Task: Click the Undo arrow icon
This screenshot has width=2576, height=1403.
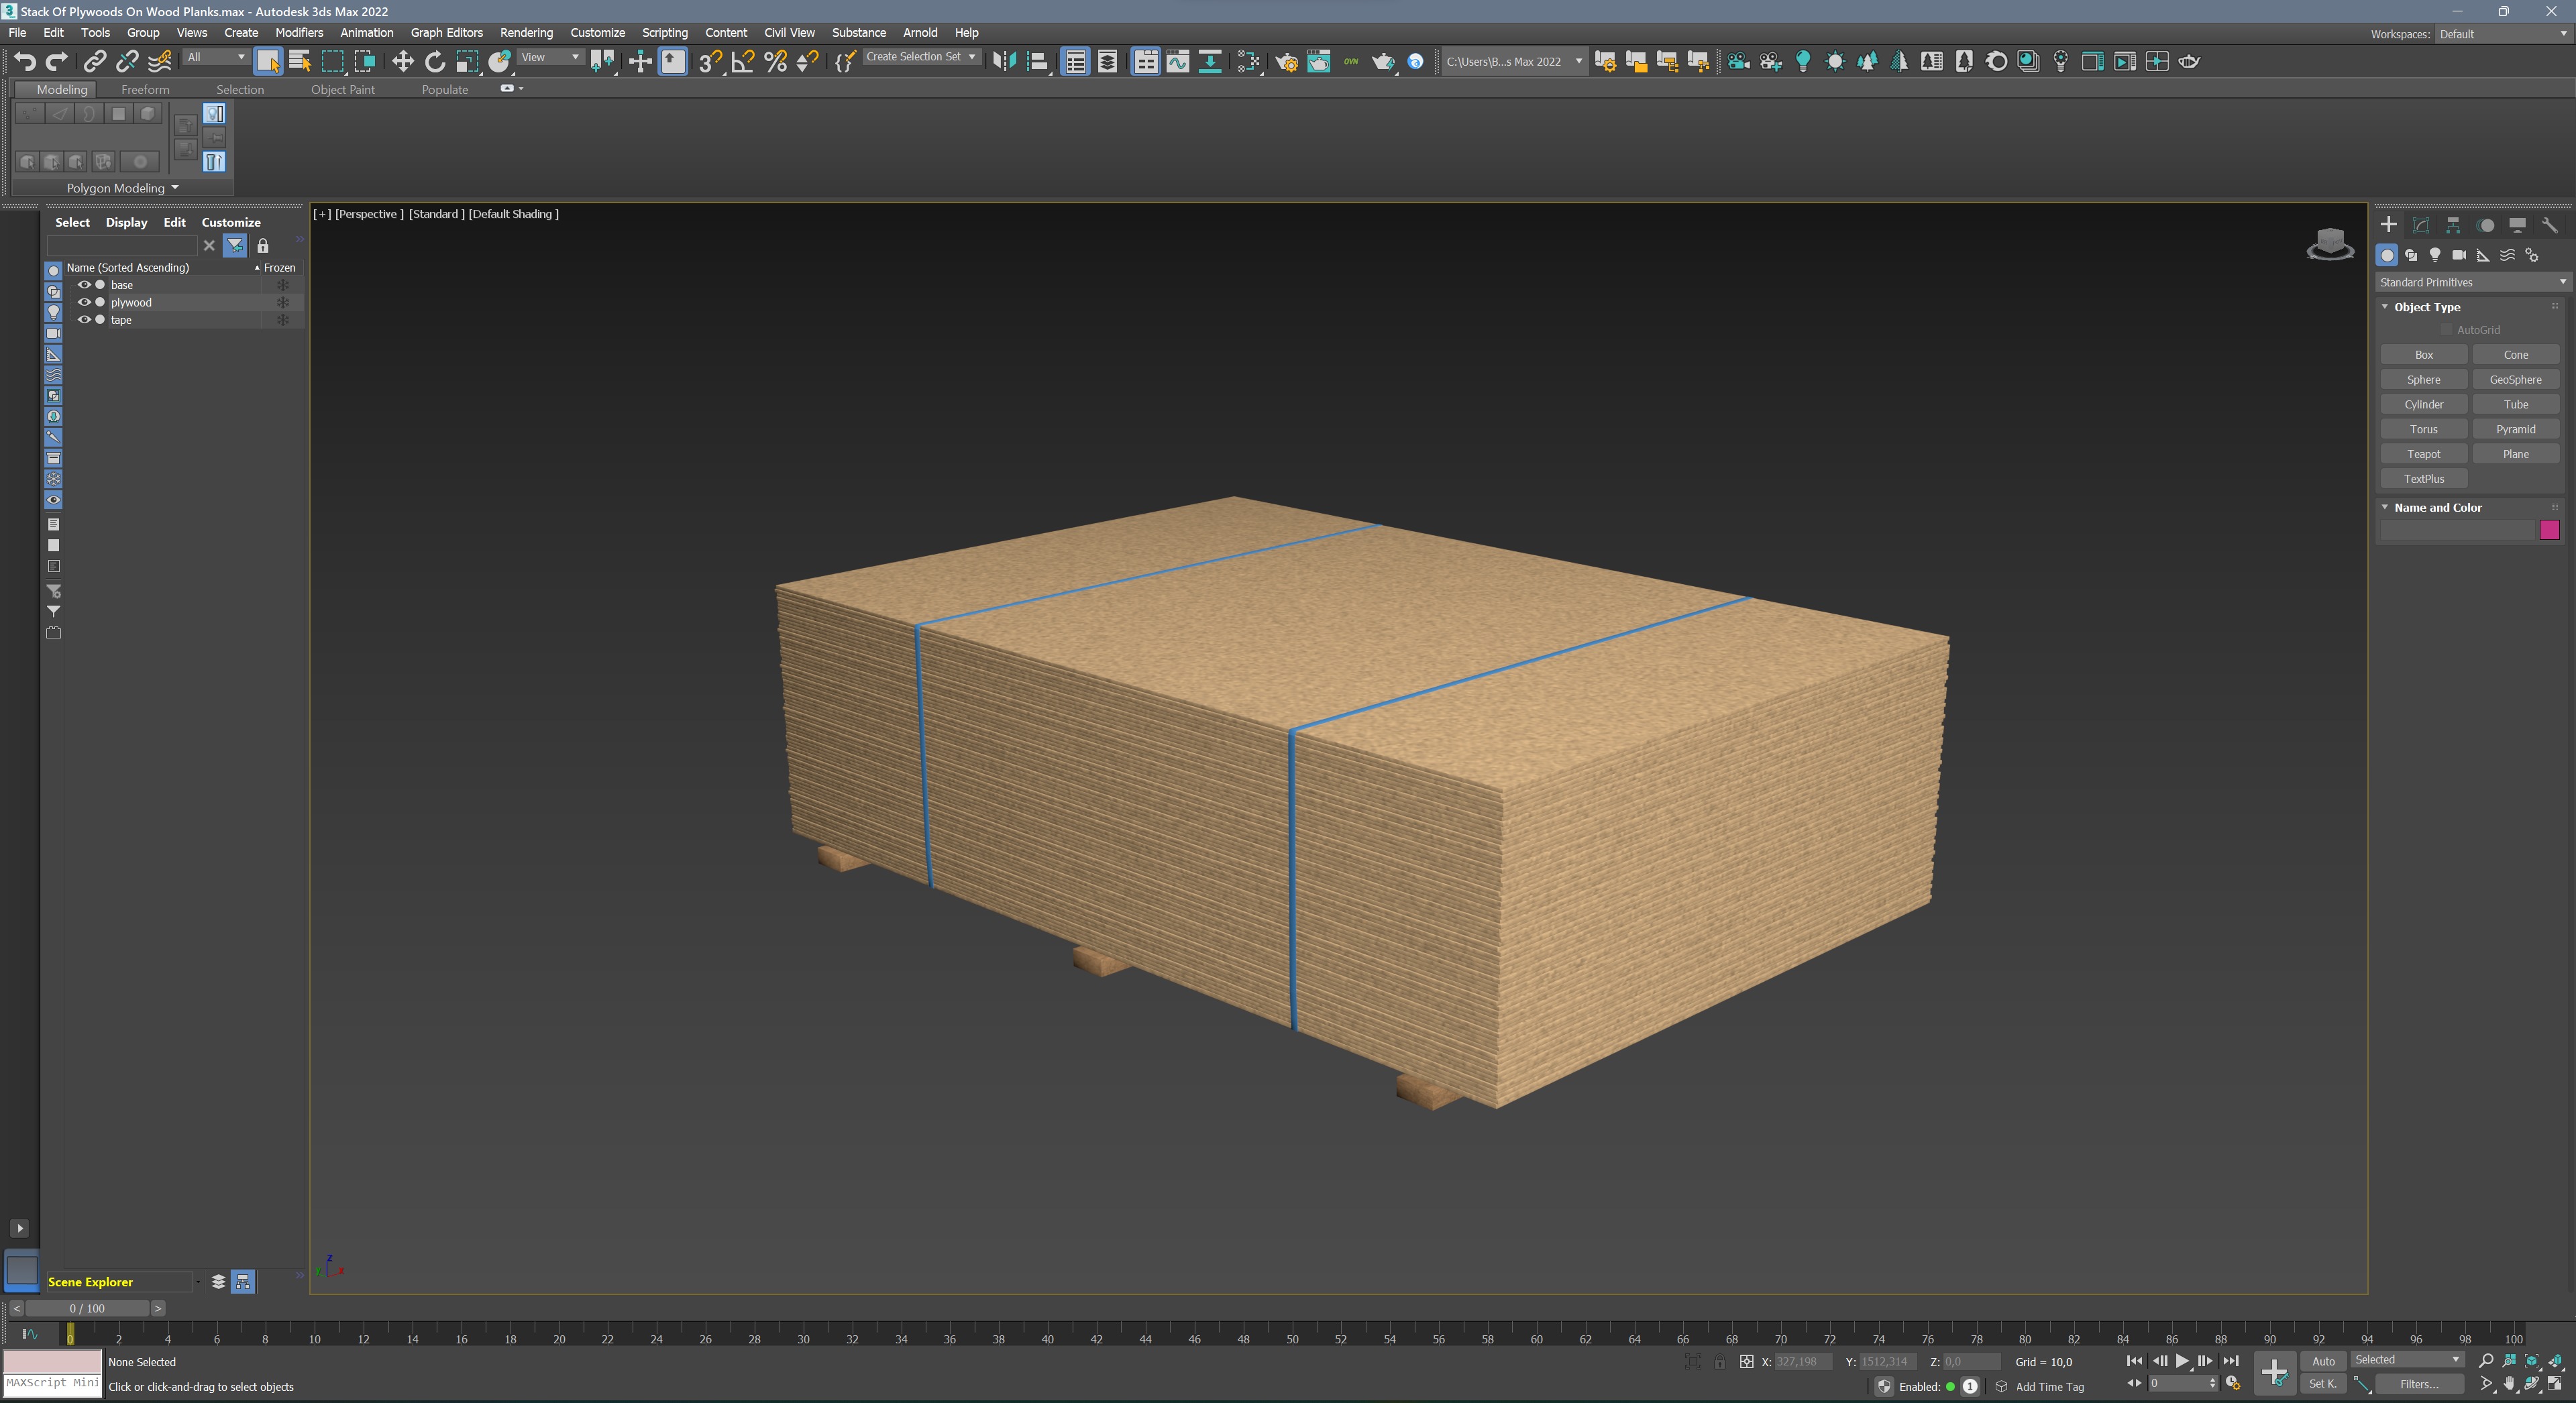Action: tap(25, 62)
